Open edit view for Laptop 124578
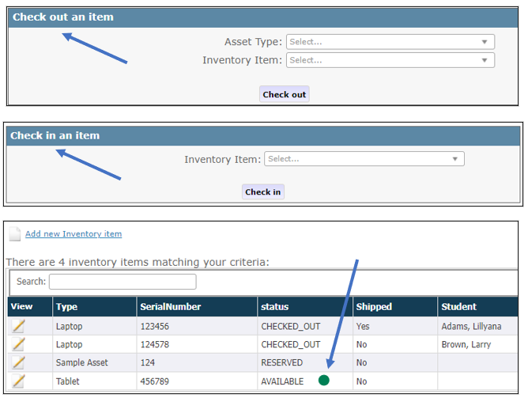This screenshot has width=528, height=398. pos(18,344)
